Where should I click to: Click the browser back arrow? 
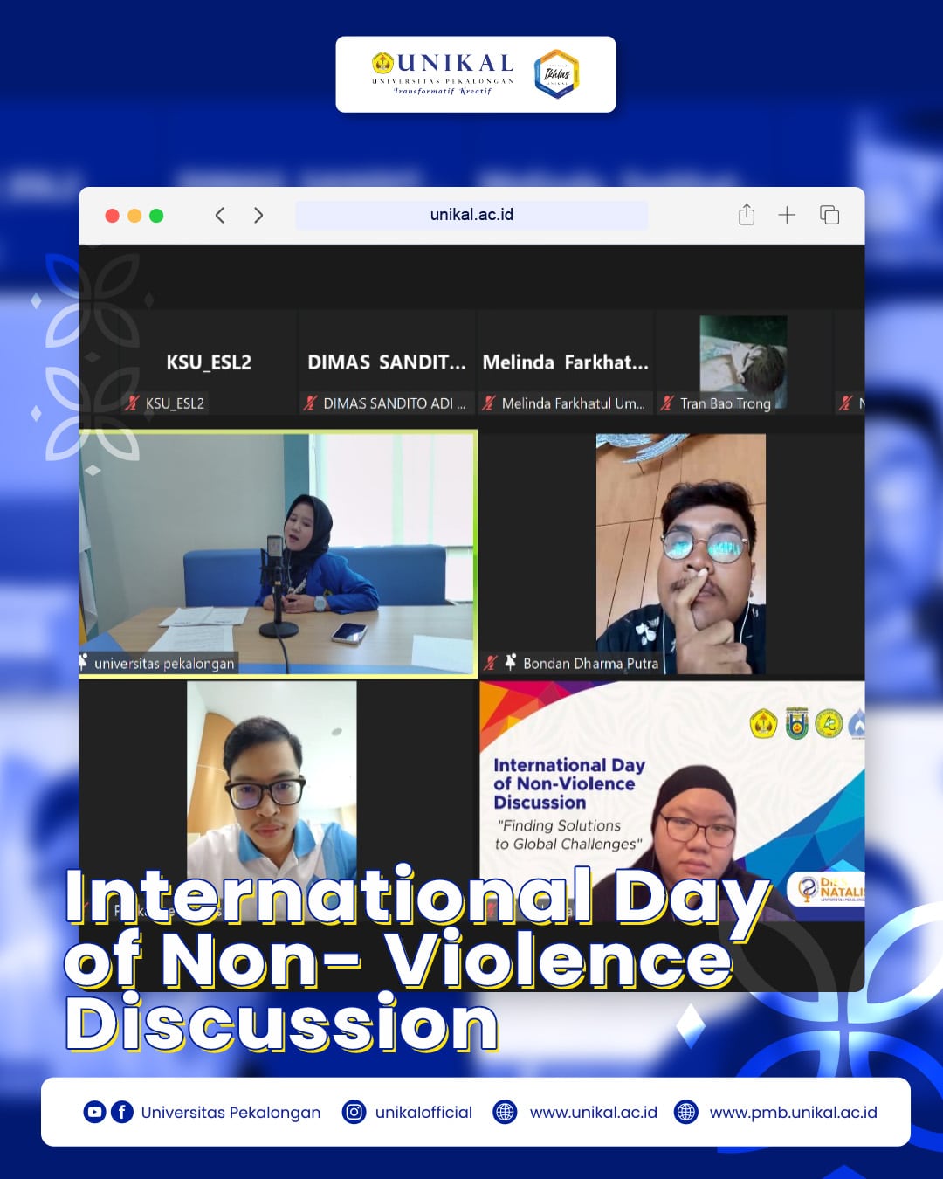click(220, 216)
